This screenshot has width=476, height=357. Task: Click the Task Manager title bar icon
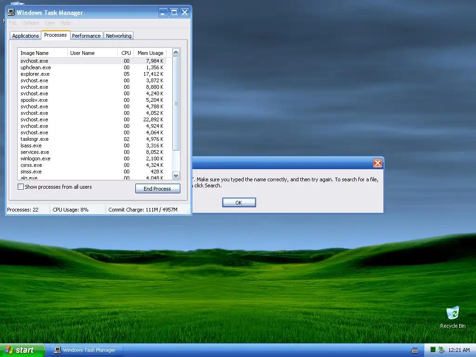[11, 13]
